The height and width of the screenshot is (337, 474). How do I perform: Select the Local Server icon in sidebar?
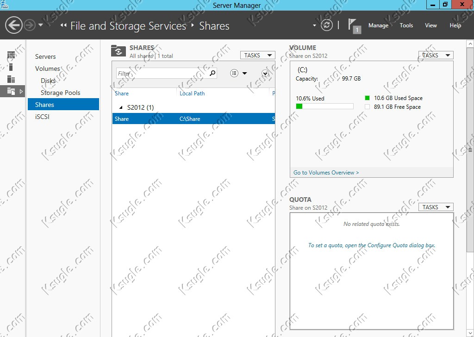point(11,67)
